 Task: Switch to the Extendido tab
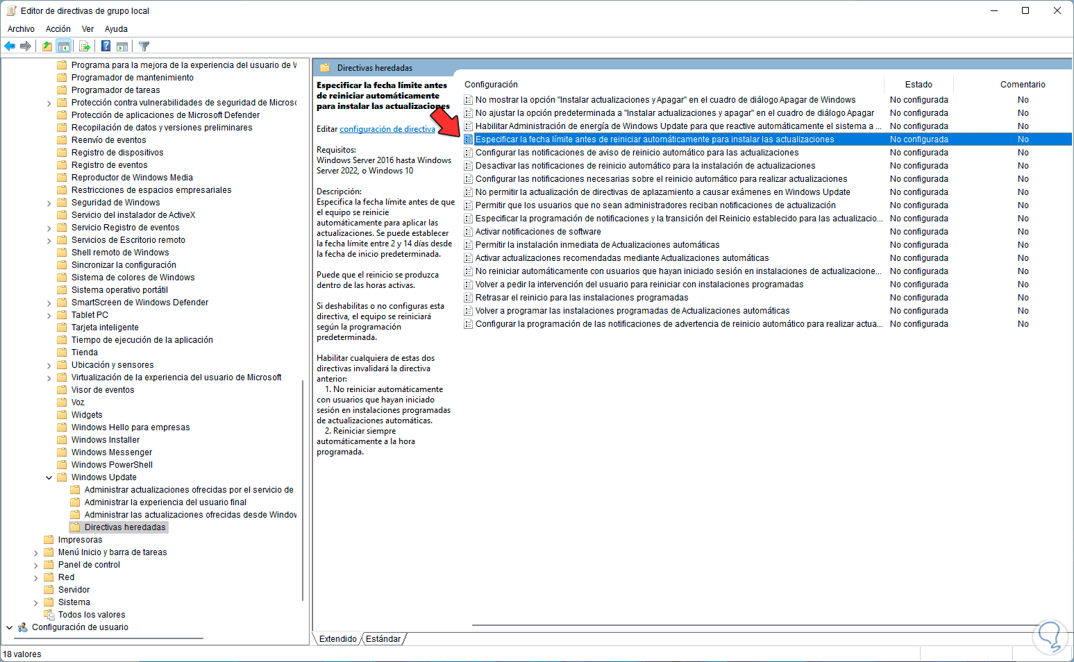click(x=337, y=639)
